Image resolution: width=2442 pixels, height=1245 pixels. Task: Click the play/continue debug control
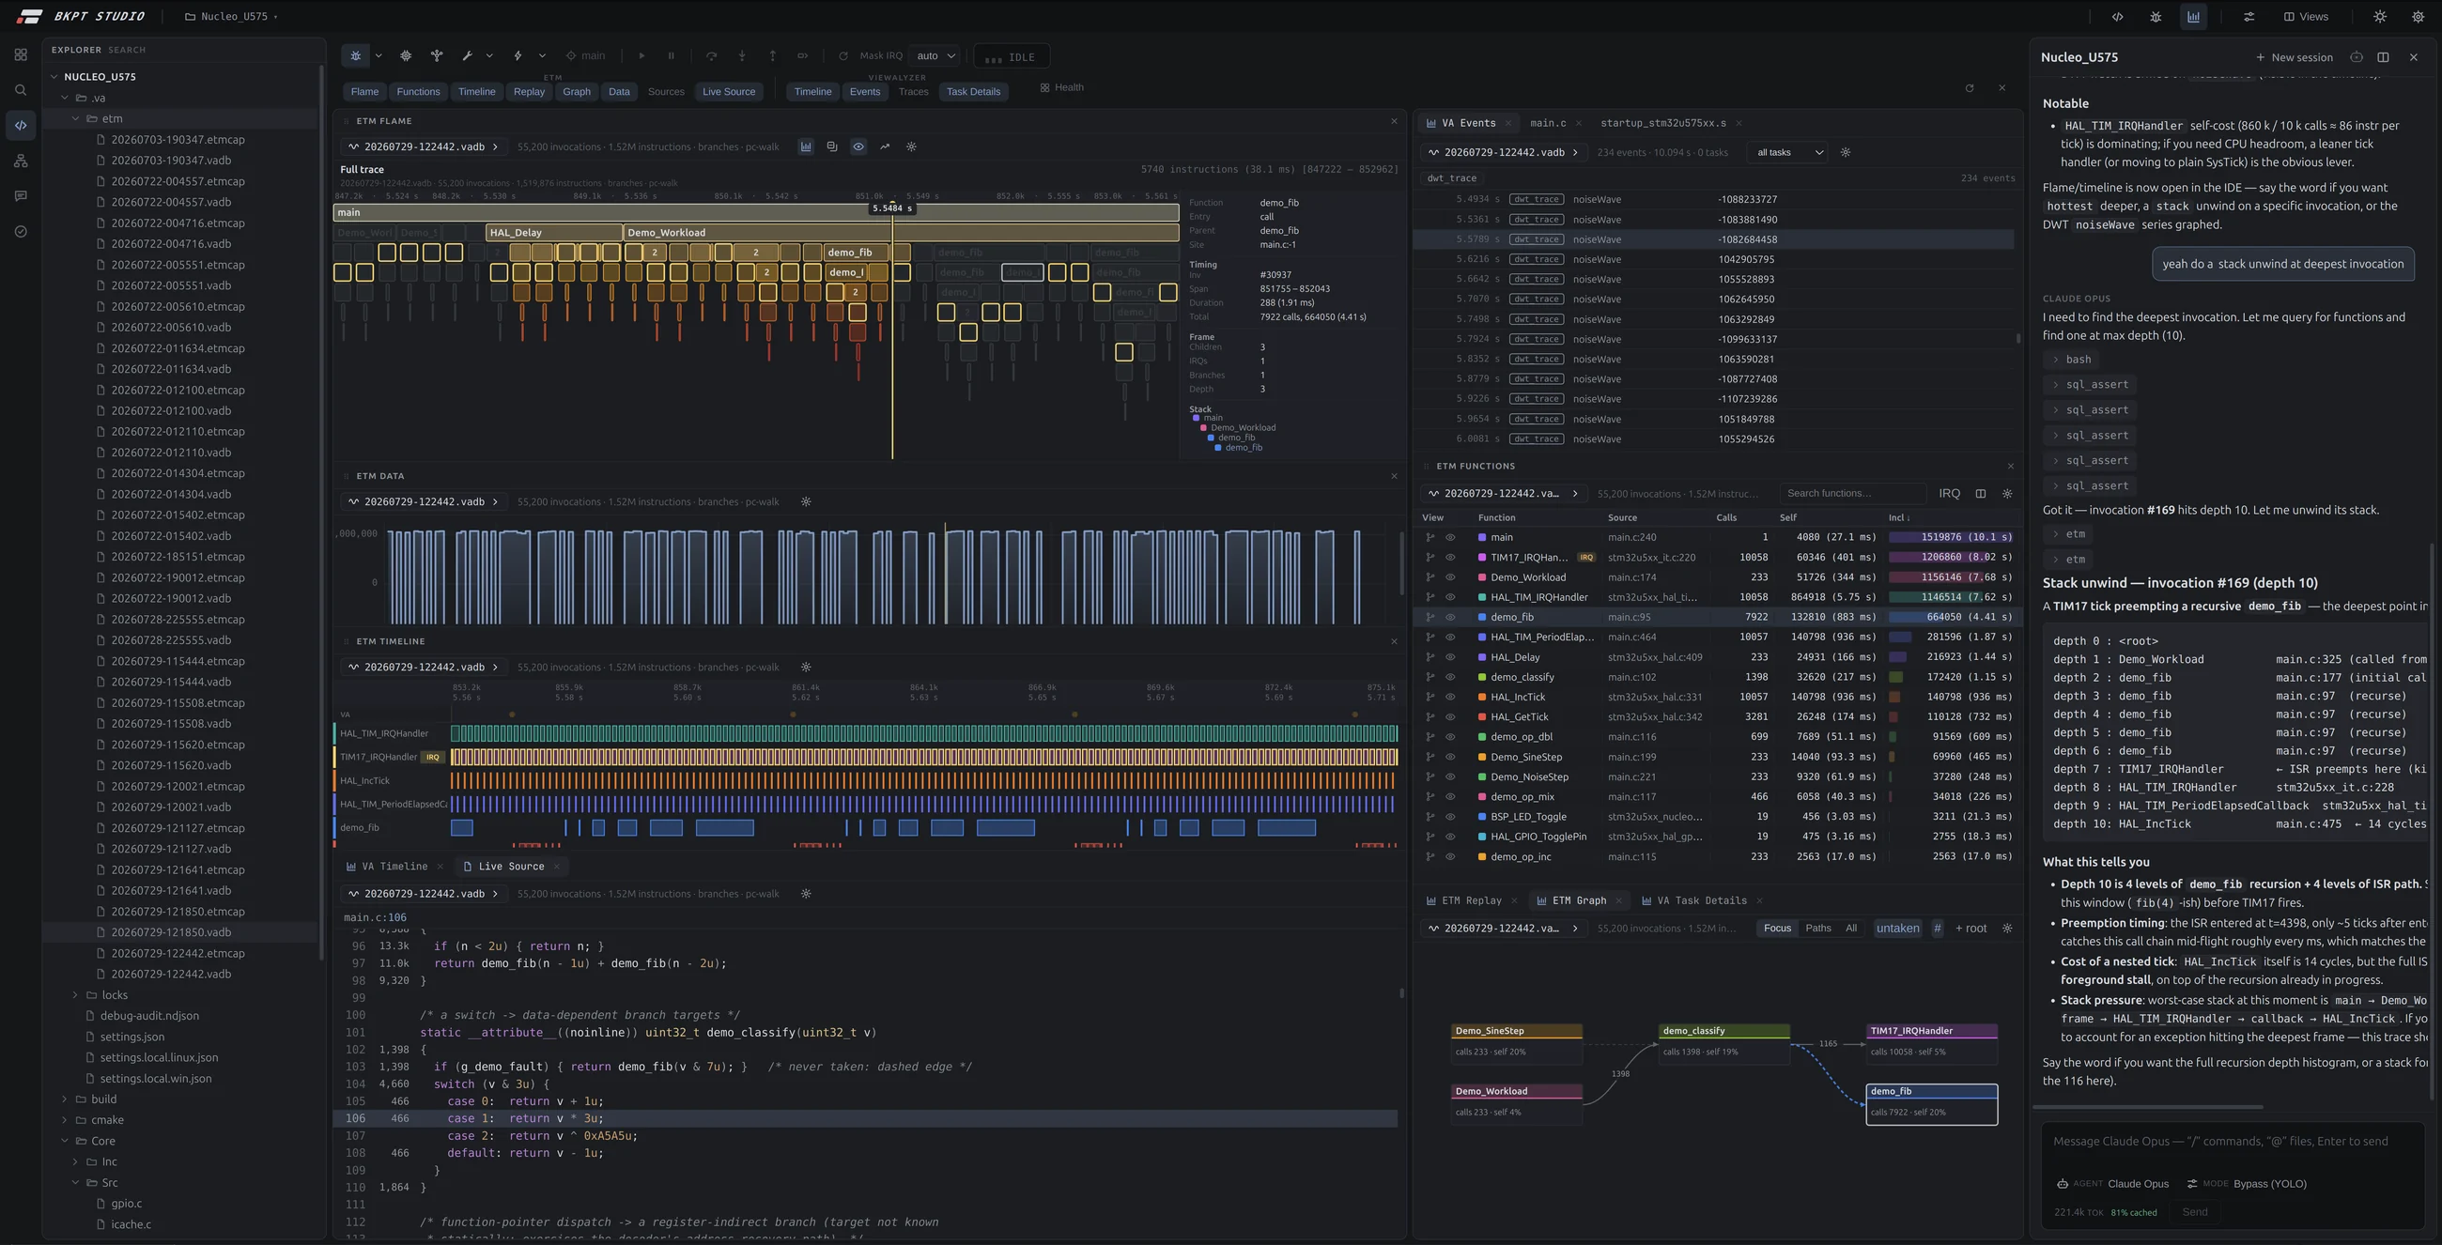641,56
